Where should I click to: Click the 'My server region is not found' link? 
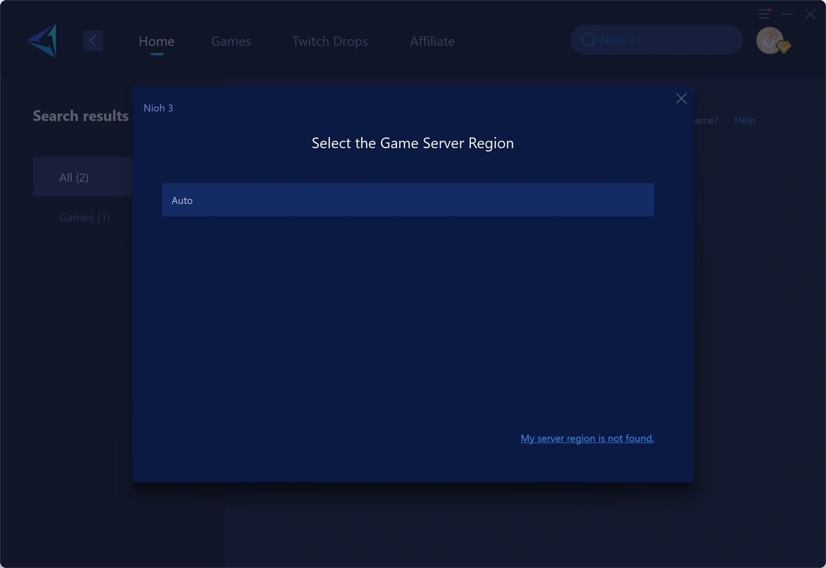tap(587, 438)
